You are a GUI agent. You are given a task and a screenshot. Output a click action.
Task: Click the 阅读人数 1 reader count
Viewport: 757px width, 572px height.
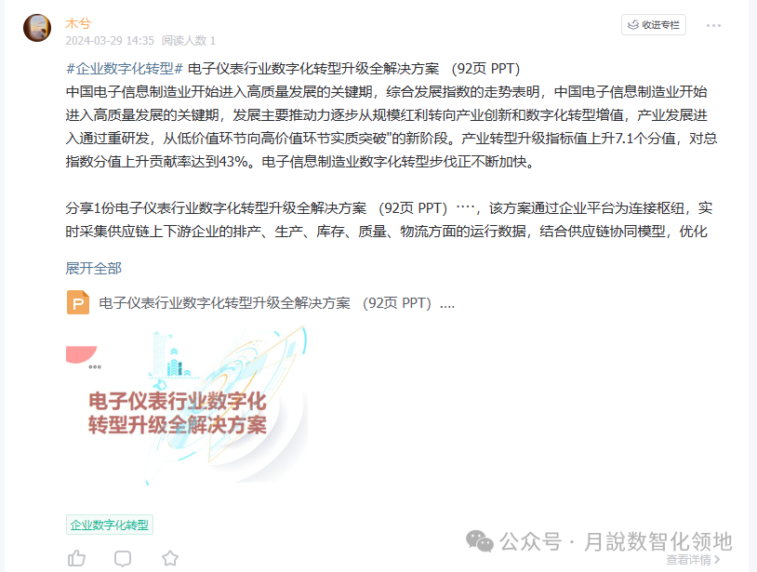(188, 41)
